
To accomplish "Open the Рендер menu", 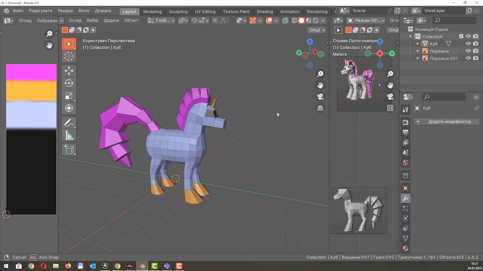I will coord(66,11).
